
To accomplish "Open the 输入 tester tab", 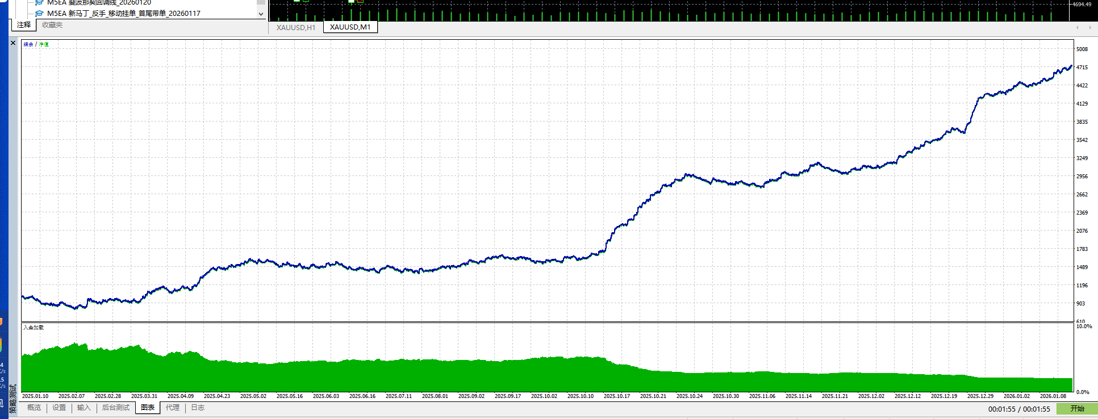I will (x=84, y=408).
